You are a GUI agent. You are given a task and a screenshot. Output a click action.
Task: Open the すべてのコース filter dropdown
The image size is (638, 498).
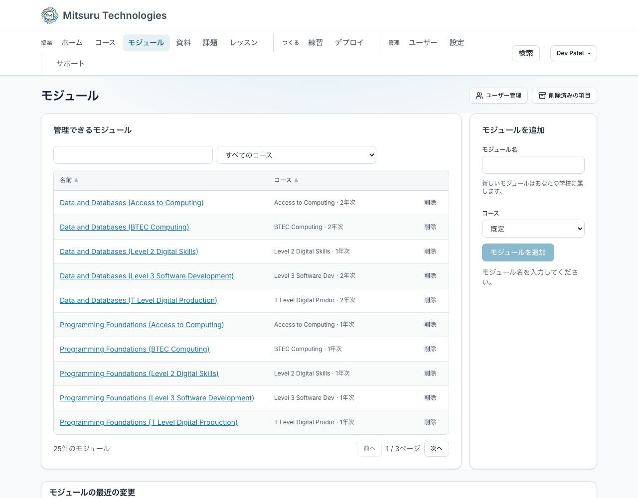[x=297, y=155]
